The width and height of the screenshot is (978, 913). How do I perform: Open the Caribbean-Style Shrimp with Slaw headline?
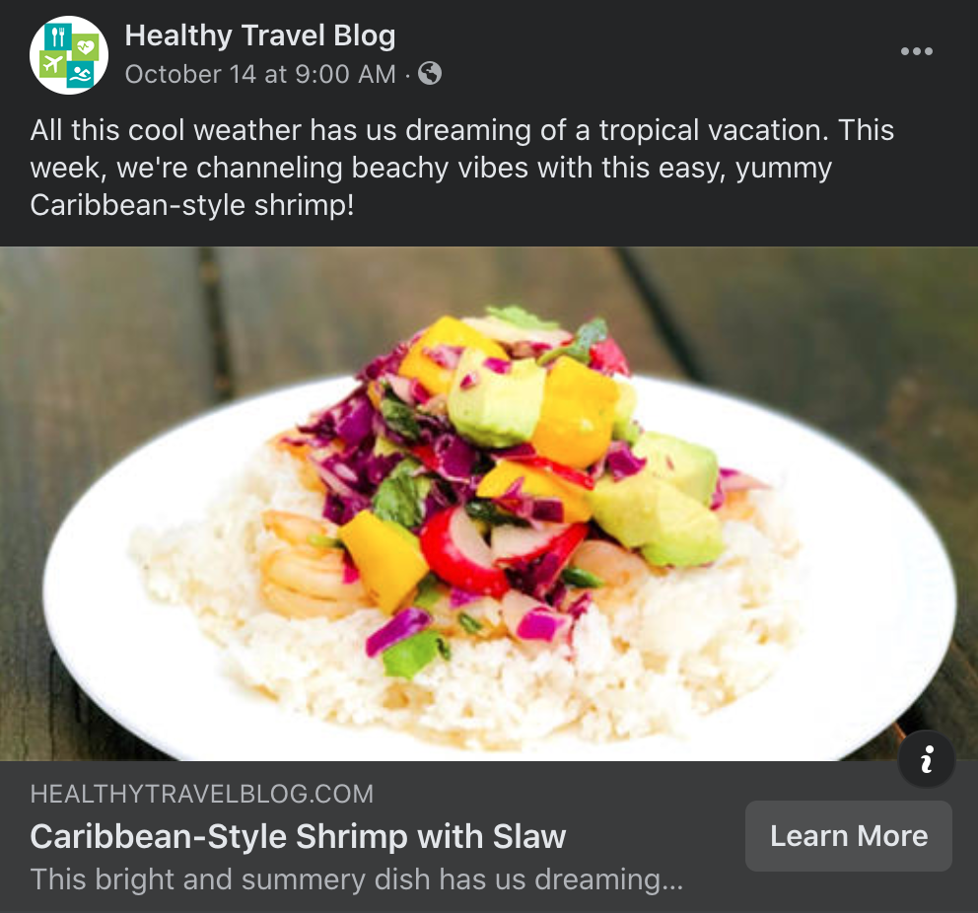[x=298, y=836]
